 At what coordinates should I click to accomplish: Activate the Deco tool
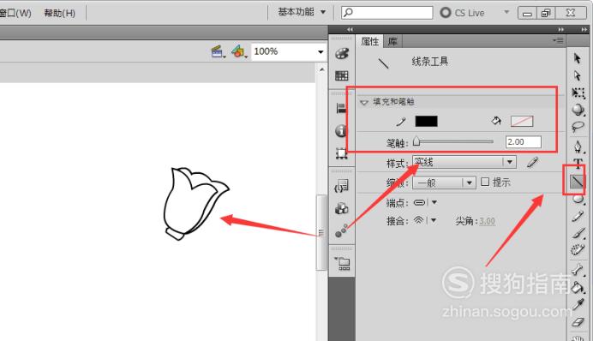(578, 249)
